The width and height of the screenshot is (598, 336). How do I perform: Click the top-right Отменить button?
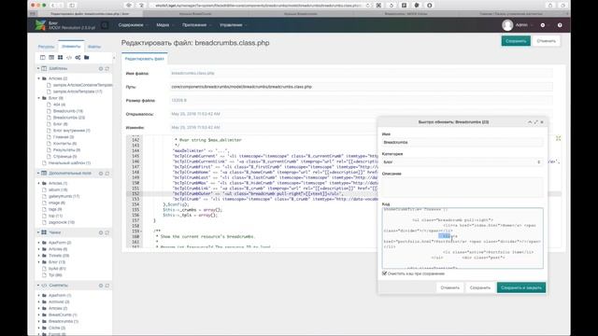click(546, 41)
